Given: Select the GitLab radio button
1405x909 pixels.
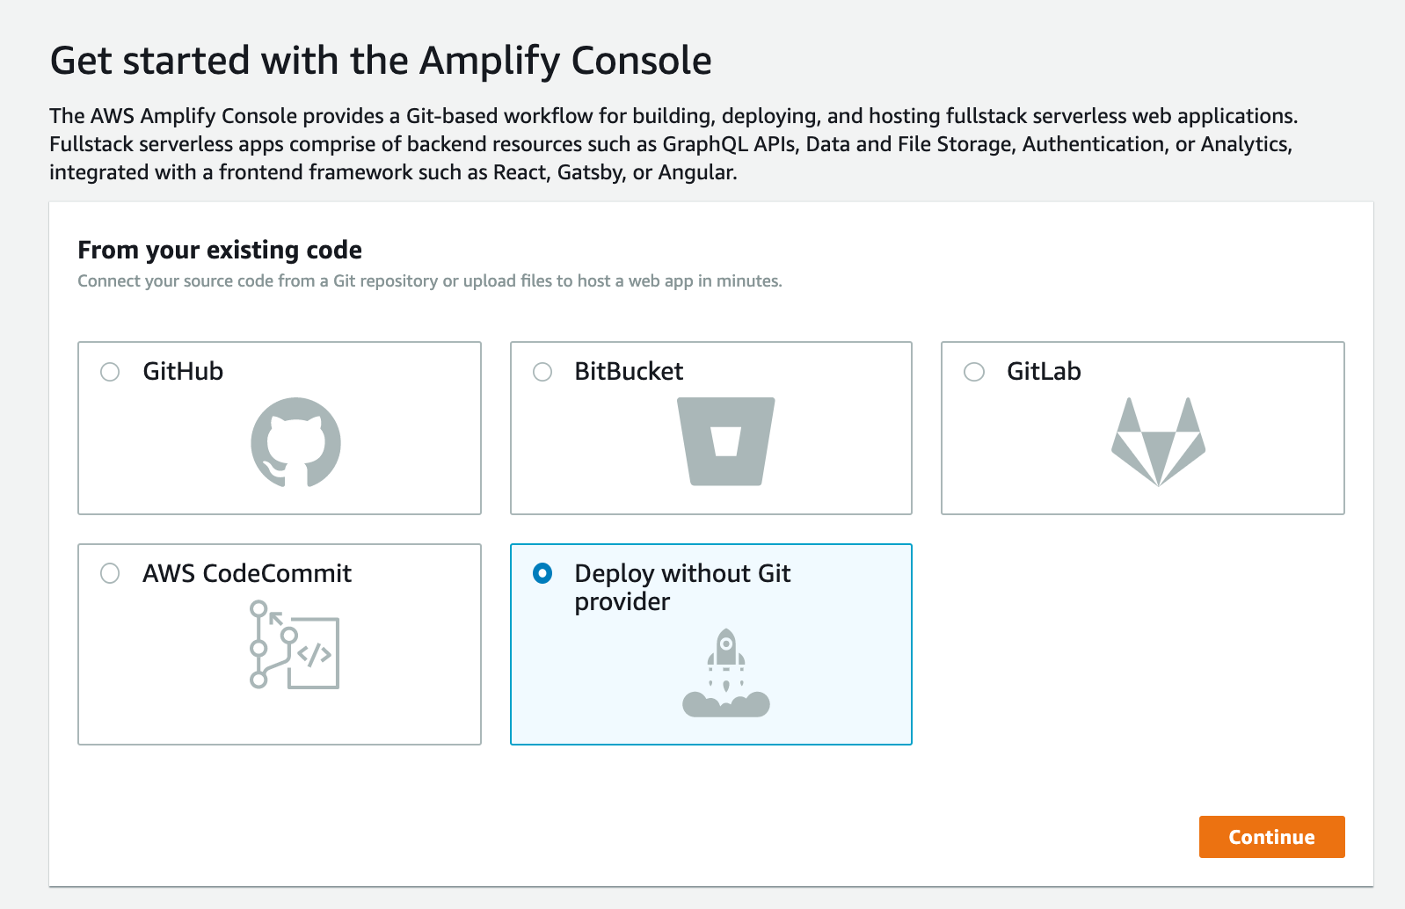Looking at the screenshot, I should pos(974,372).
